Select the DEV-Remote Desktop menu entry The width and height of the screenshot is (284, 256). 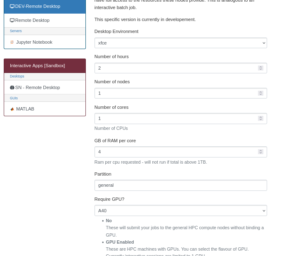(45, 6)
